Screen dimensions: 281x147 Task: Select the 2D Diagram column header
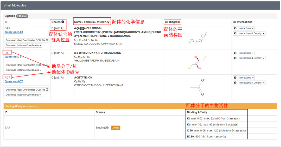tap(172, 22)
